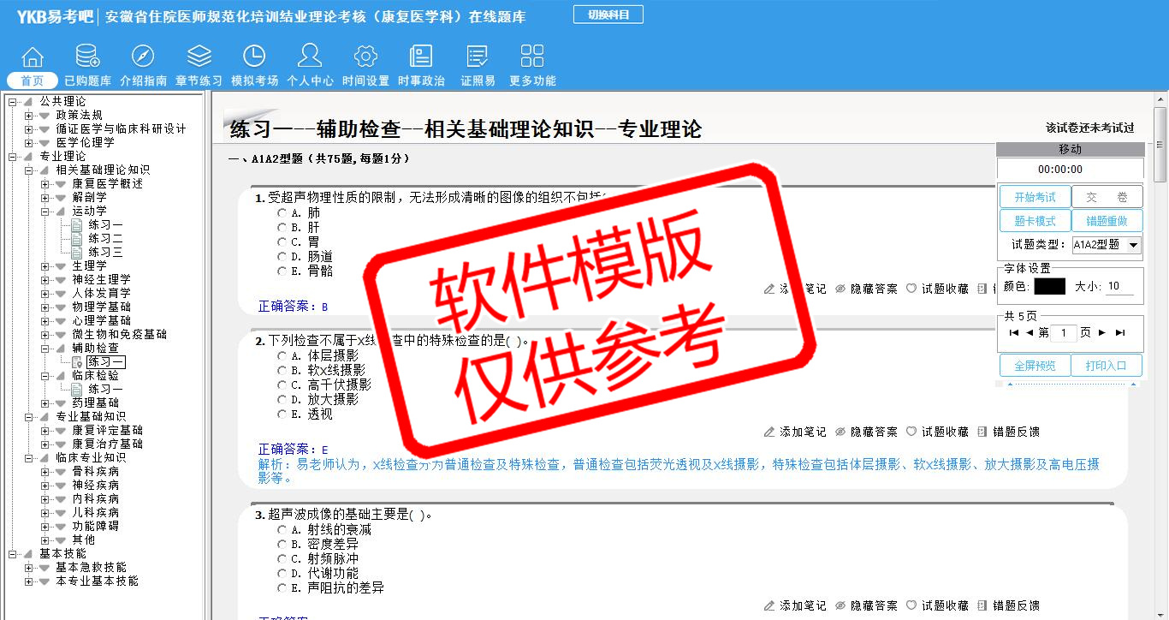Go to the next page arrow
The image size is (1169, 620).
click(x=1102, y=332)
